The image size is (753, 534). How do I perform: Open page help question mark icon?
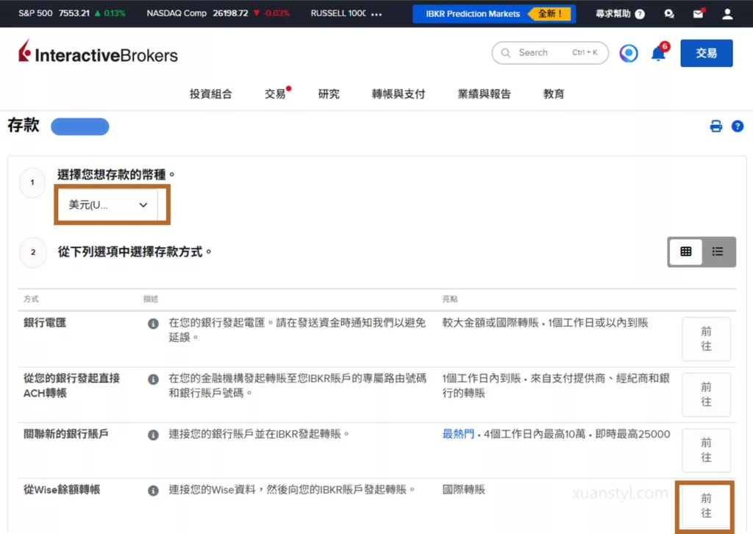point(737,127)
